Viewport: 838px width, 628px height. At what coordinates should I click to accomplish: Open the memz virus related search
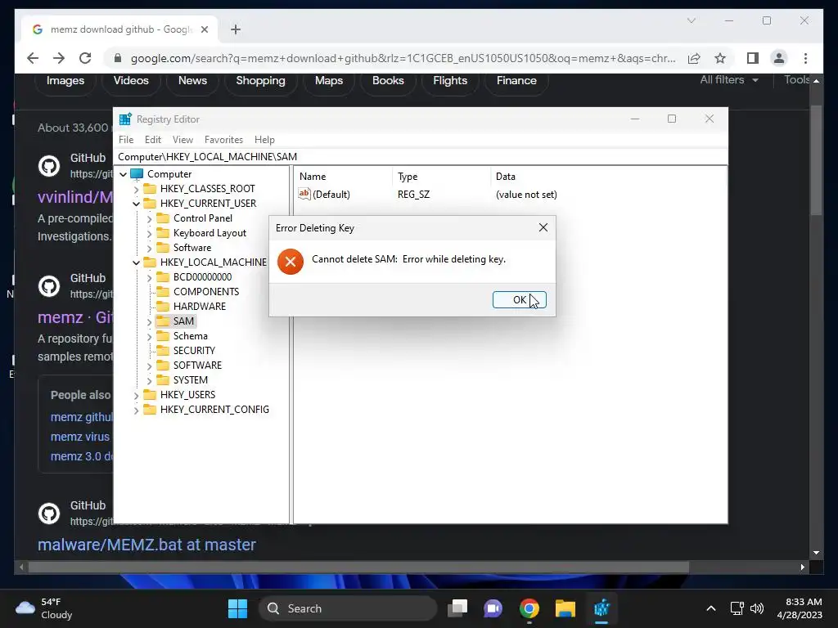coord(79,437)
